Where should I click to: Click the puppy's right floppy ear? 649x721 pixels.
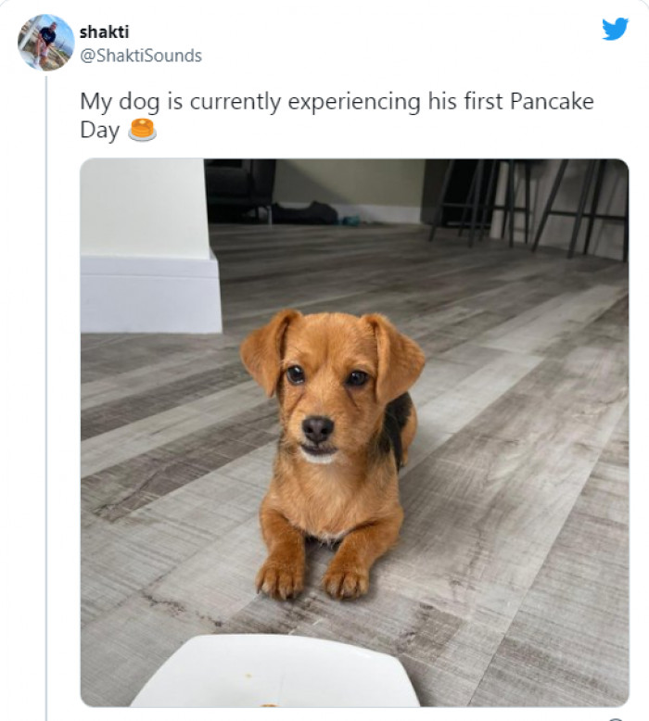397,355
